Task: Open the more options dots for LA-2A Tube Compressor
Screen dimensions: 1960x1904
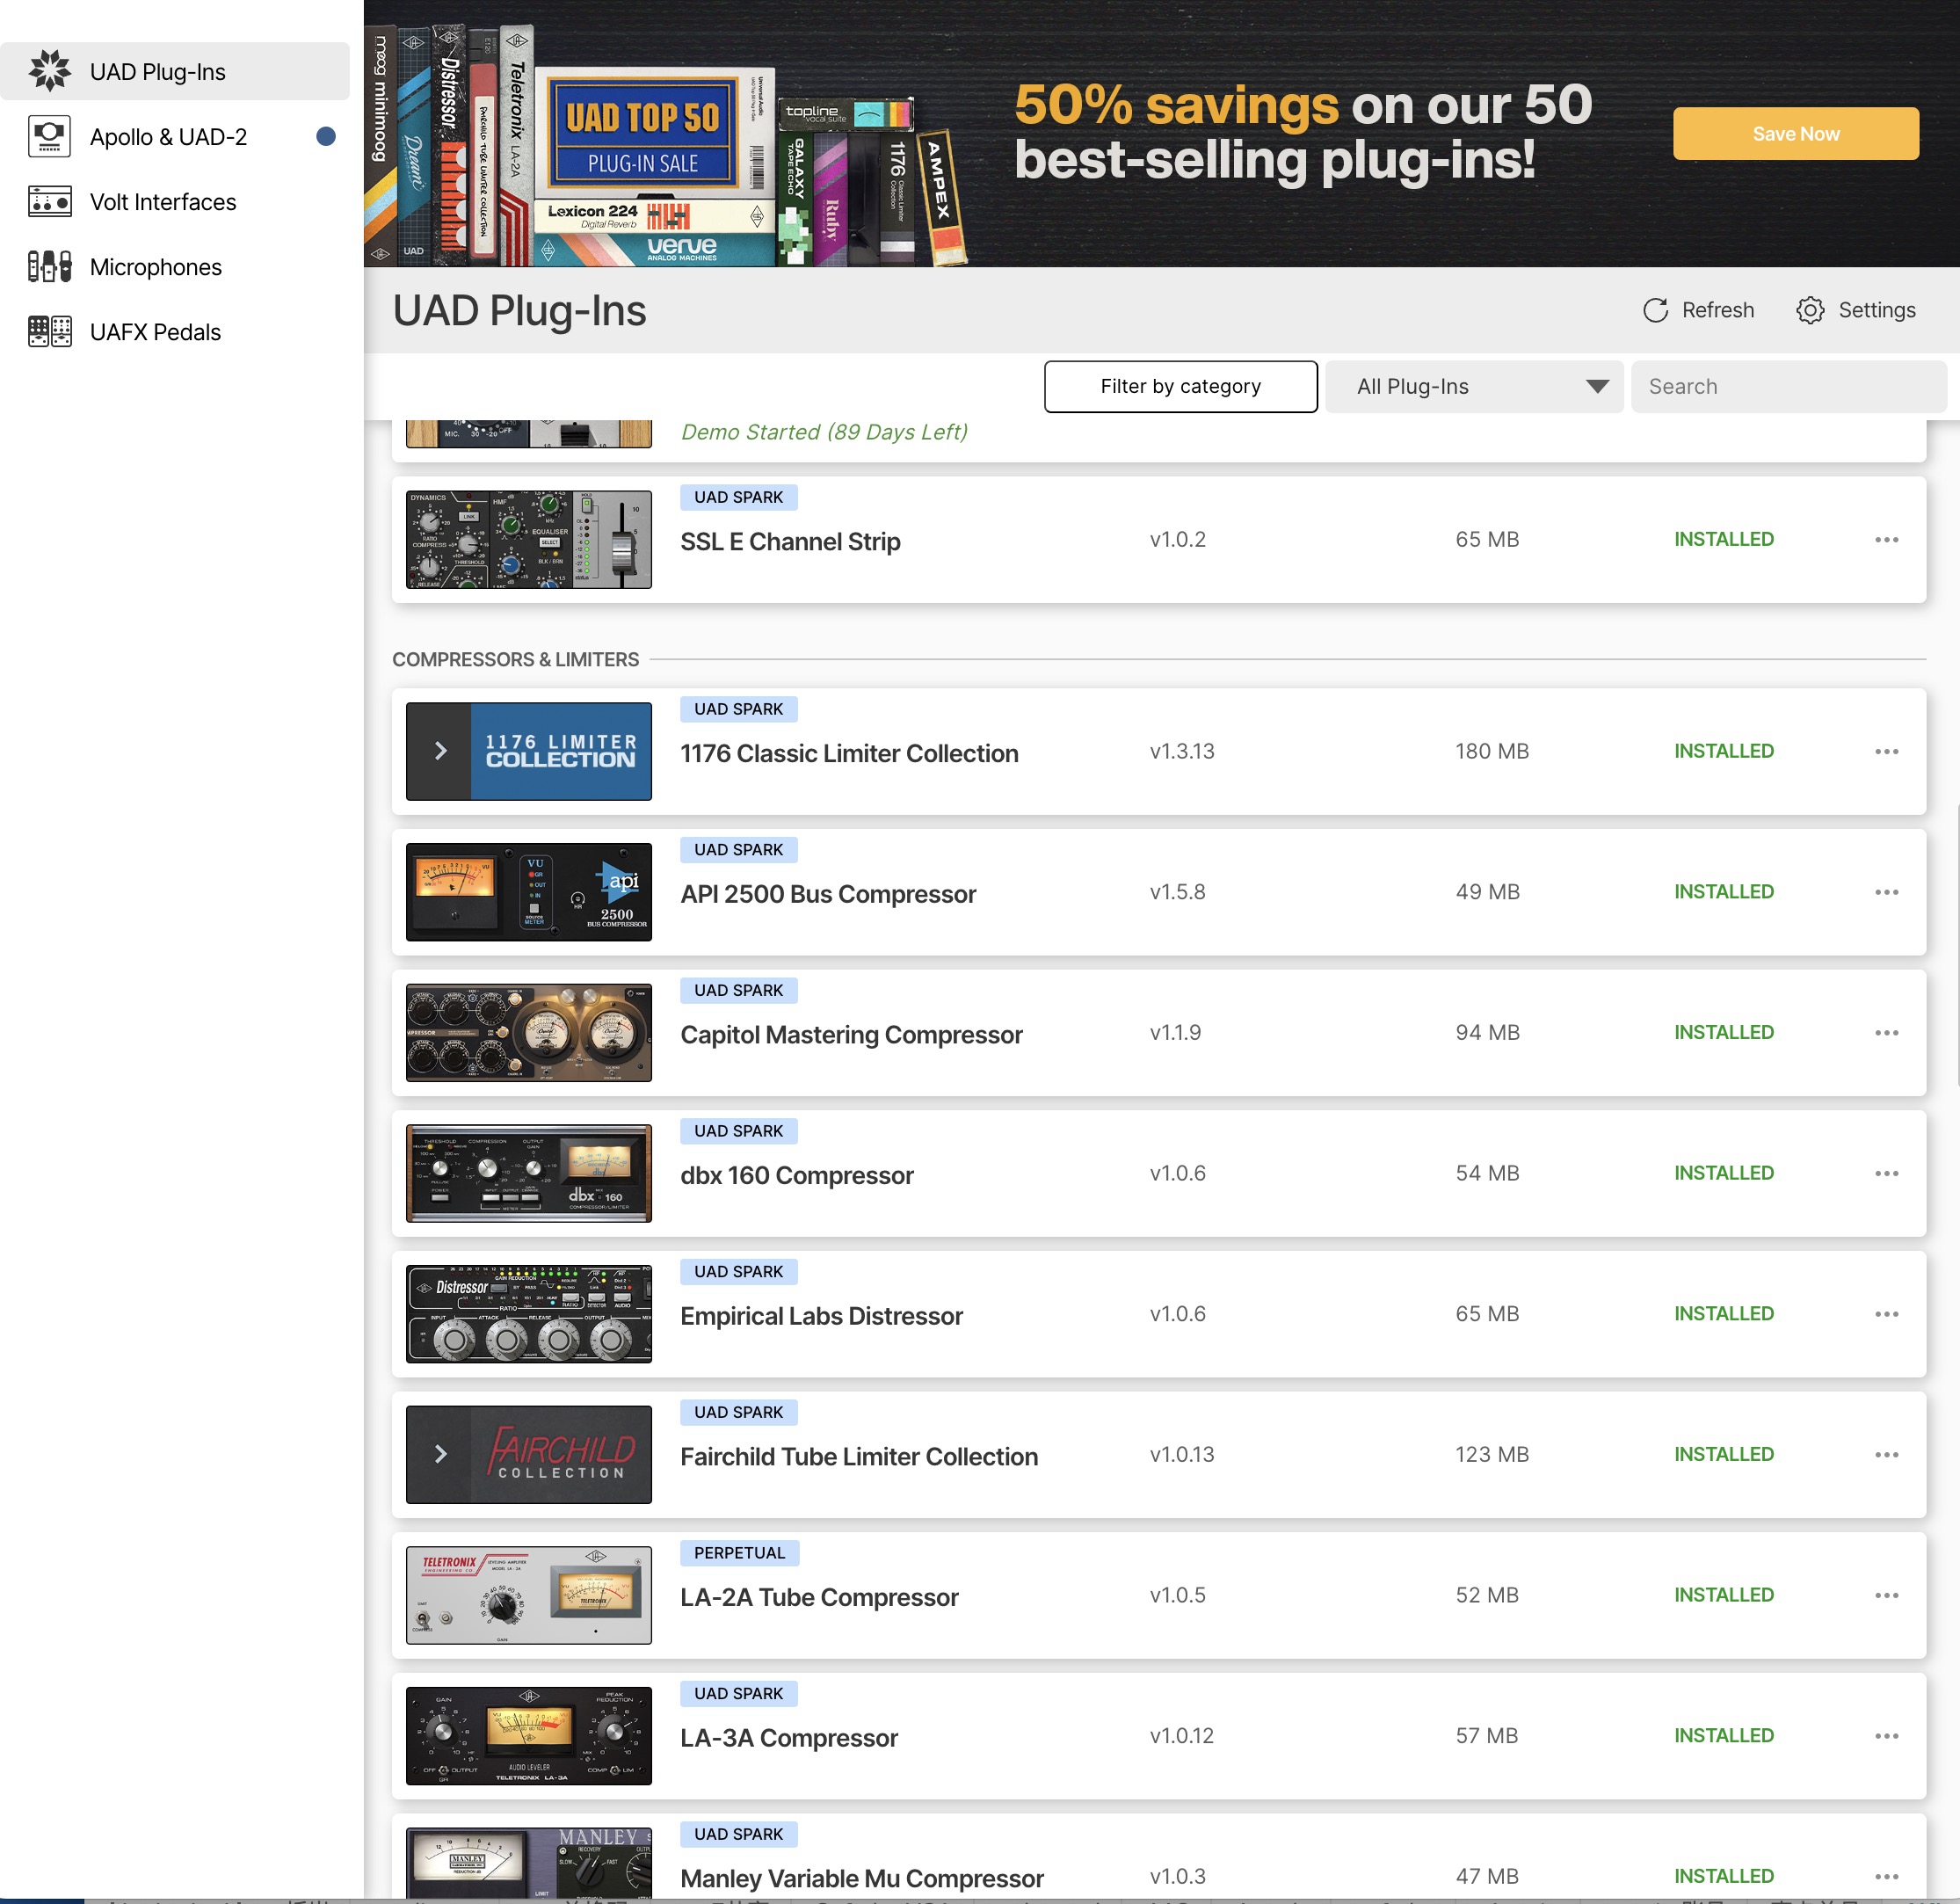Action: click(1886, 1595)
